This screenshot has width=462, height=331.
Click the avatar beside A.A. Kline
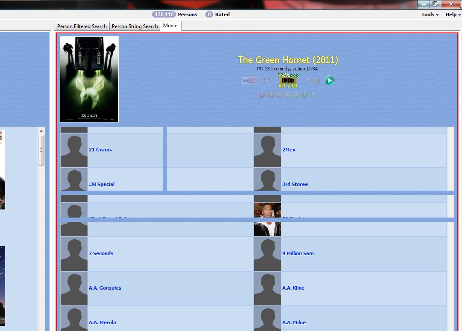[267, 289]
